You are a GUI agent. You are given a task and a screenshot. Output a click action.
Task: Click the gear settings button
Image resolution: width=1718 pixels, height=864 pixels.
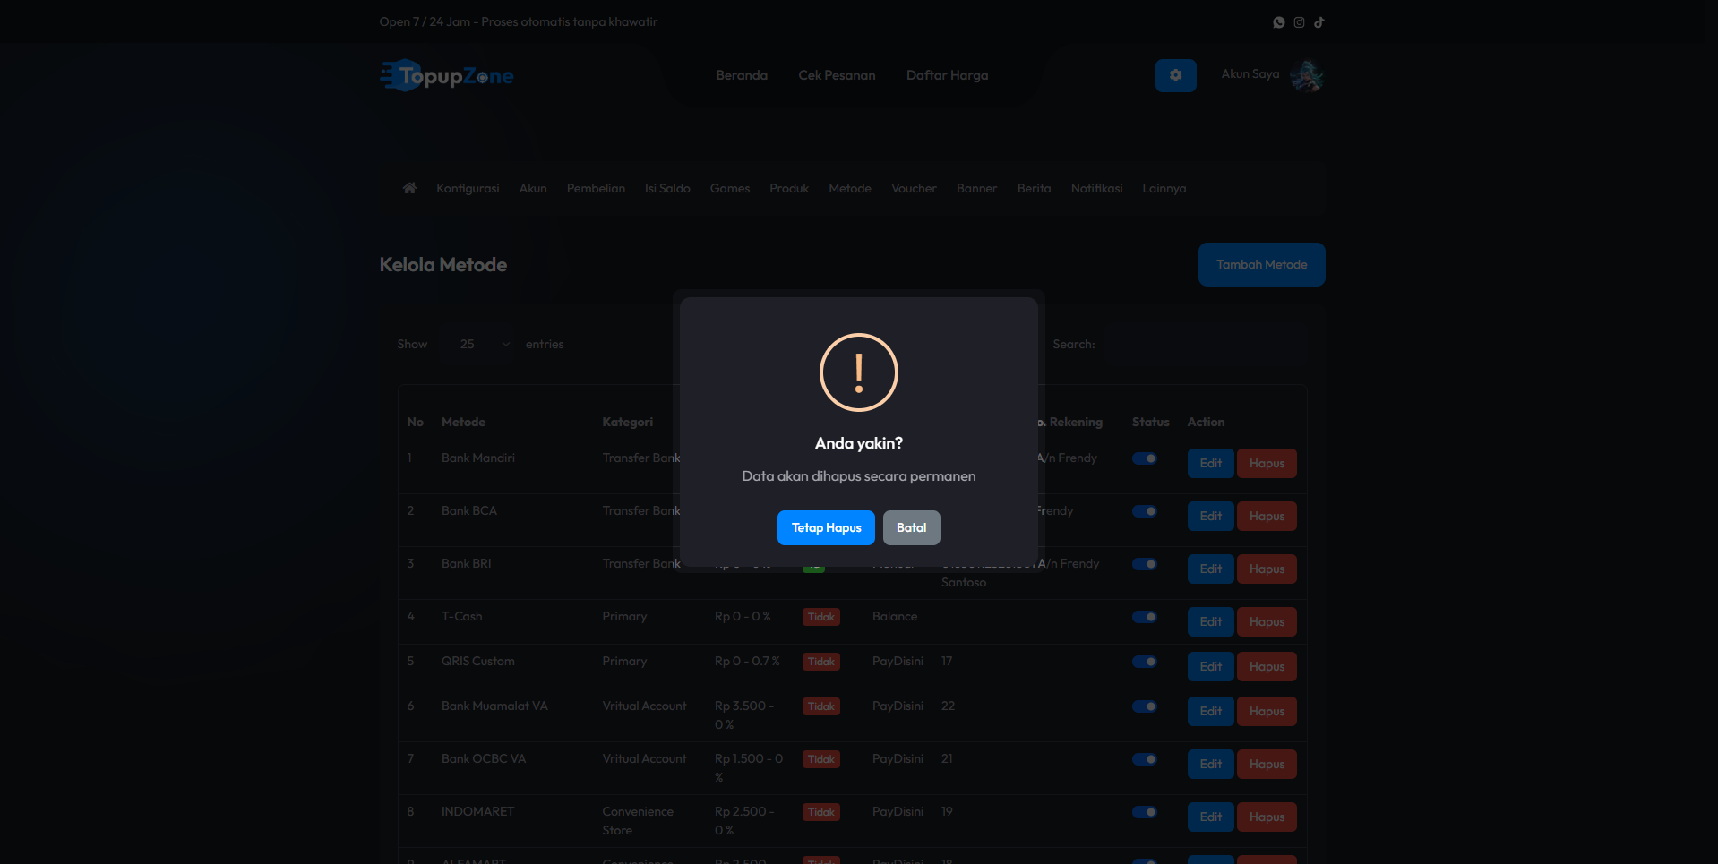point(1176,75)
